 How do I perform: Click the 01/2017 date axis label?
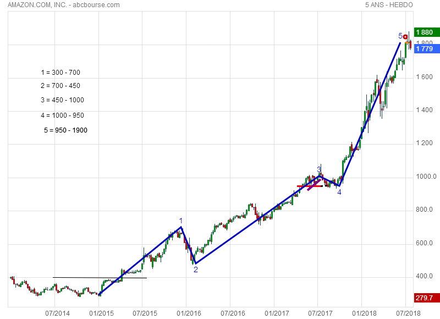click(x=277, y=313)
